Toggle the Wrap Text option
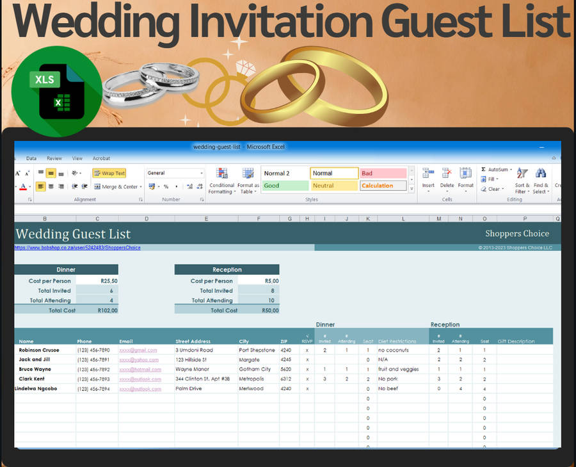 point(109,173)
